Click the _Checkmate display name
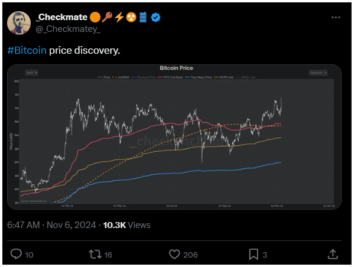Screen dimensions: 354x267 [61, 17]
